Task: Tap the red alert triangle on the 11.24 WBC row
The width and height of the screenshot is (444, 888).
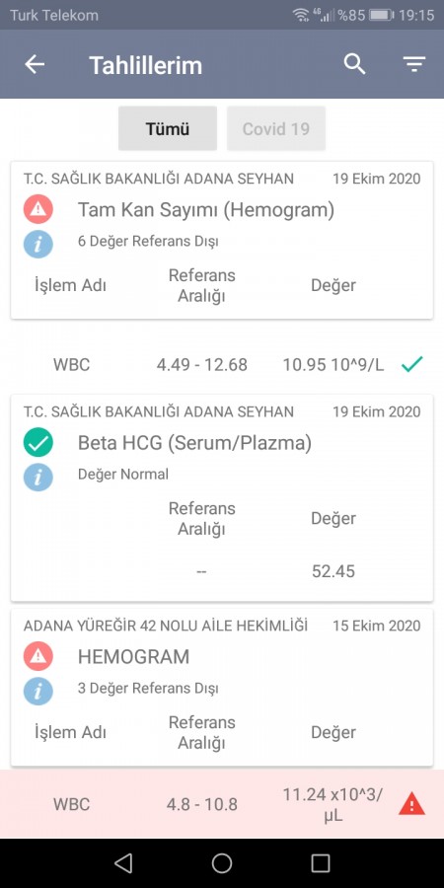Action: pos(411,804)
